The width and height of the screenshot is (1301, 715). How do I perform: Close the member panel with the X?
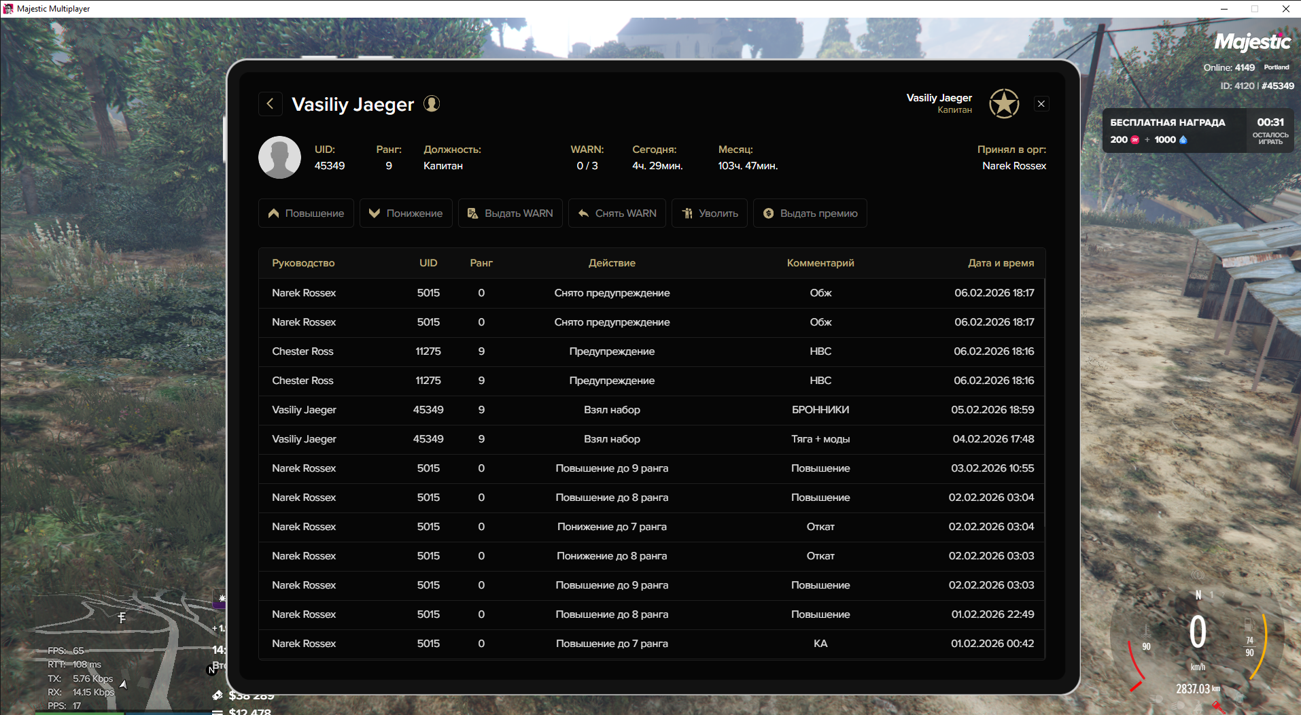(1041, 104)
